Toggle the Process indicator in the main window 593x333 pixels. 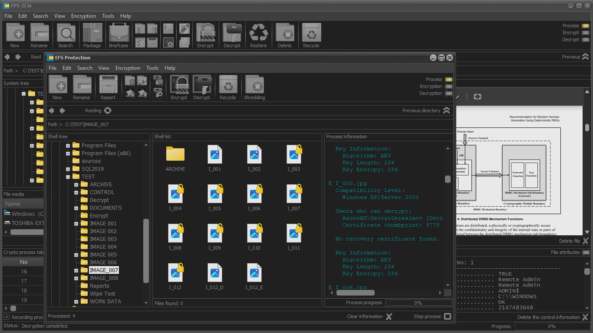pyautogui.click(x=586, y=25)
